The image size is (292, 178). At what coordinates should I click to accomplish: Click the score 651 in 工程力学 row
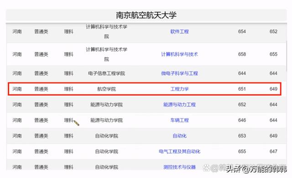[x=242, y=89]
